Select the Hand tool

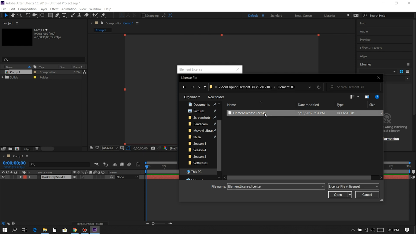[13, 15]
